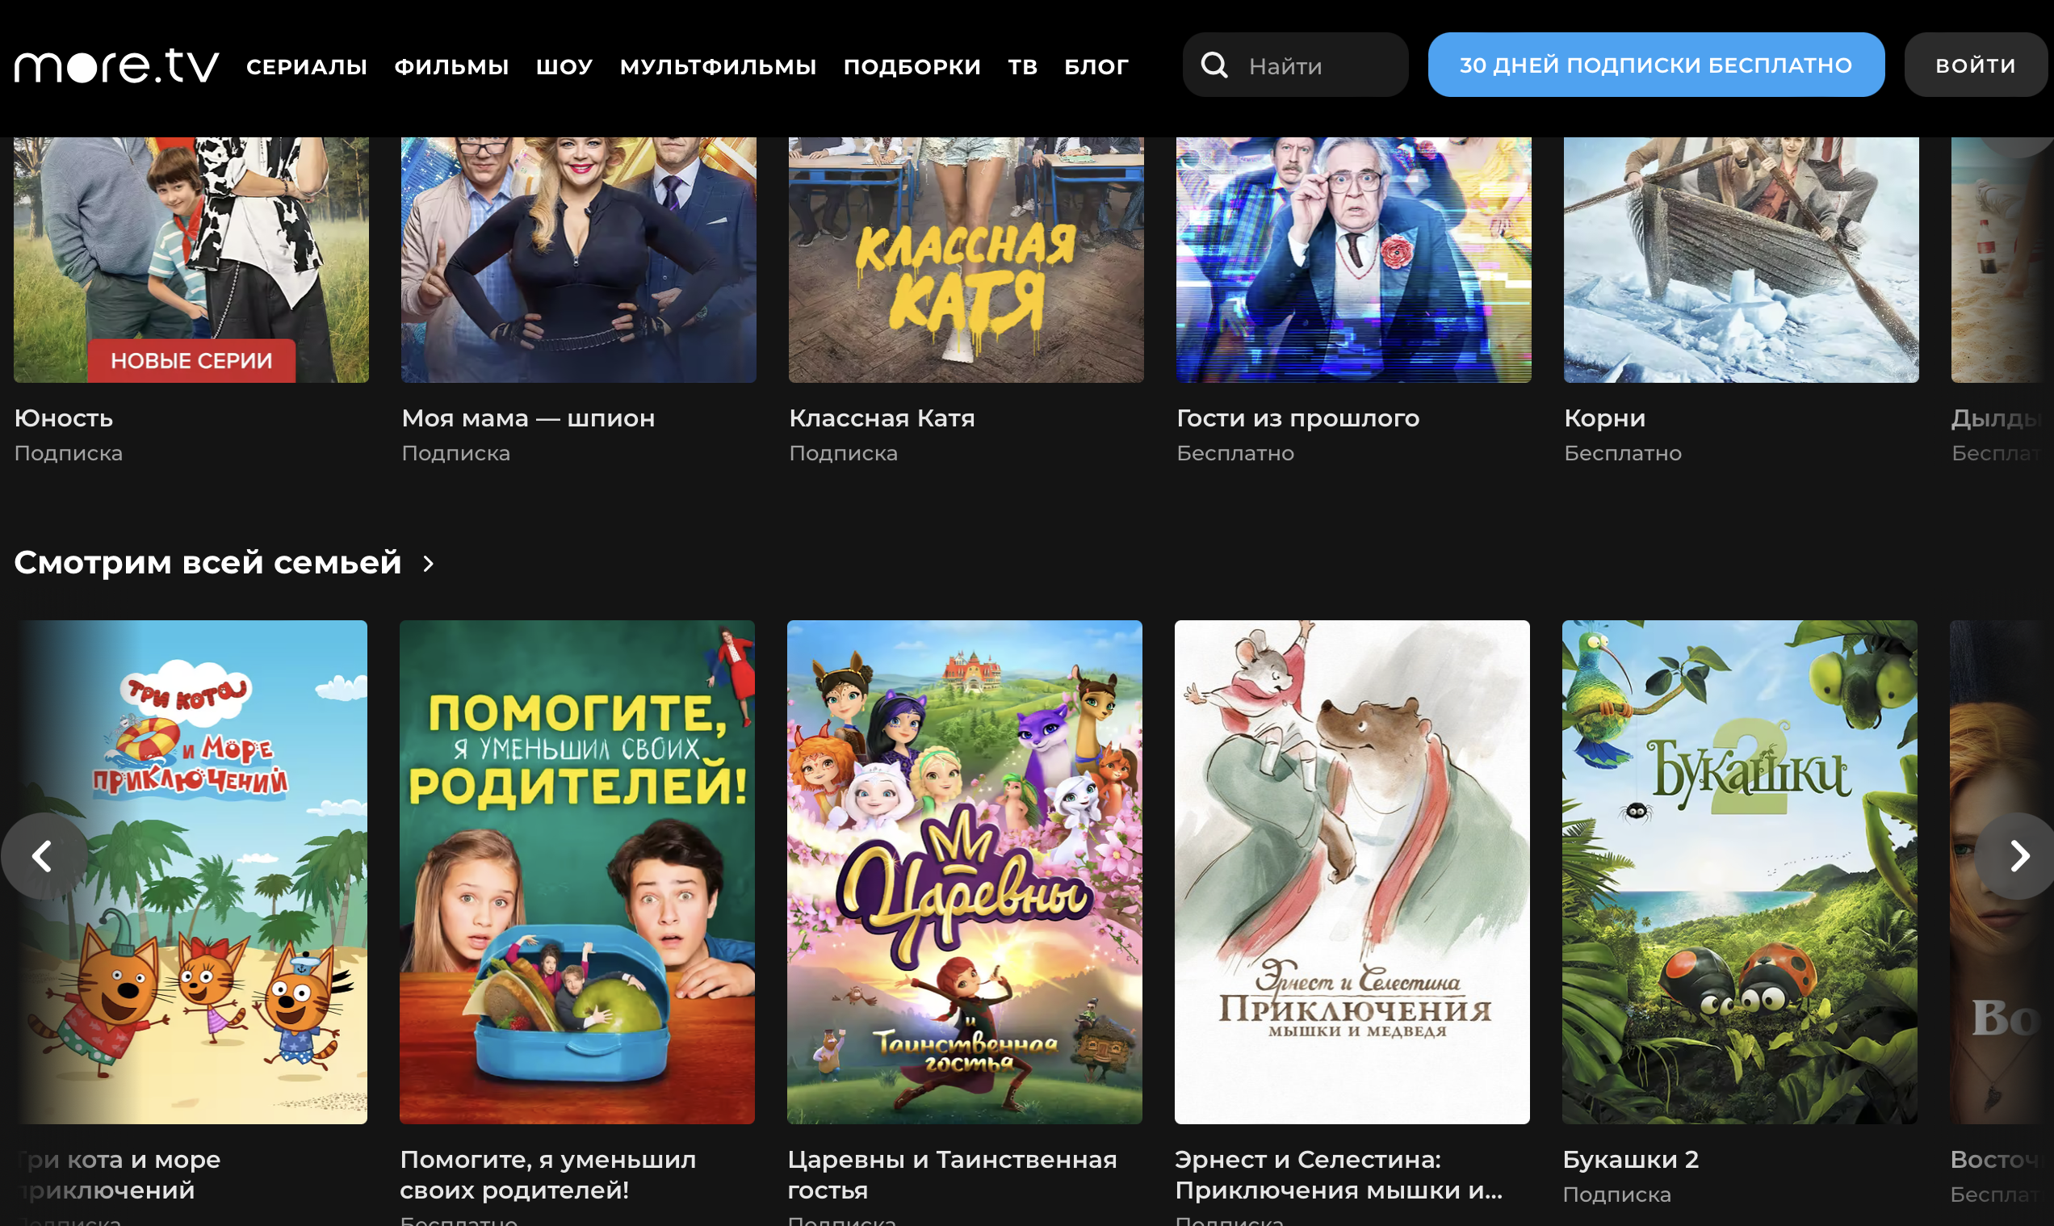
Task: Click the Помогите, я уменьшил своих родителей title
Action: pyautogui.click(x=547, y=1175)
